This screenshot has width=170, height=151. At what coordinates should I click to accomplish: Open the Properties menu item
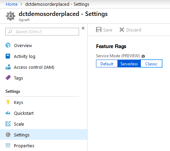pyautogui.click(x=43, y=146)
